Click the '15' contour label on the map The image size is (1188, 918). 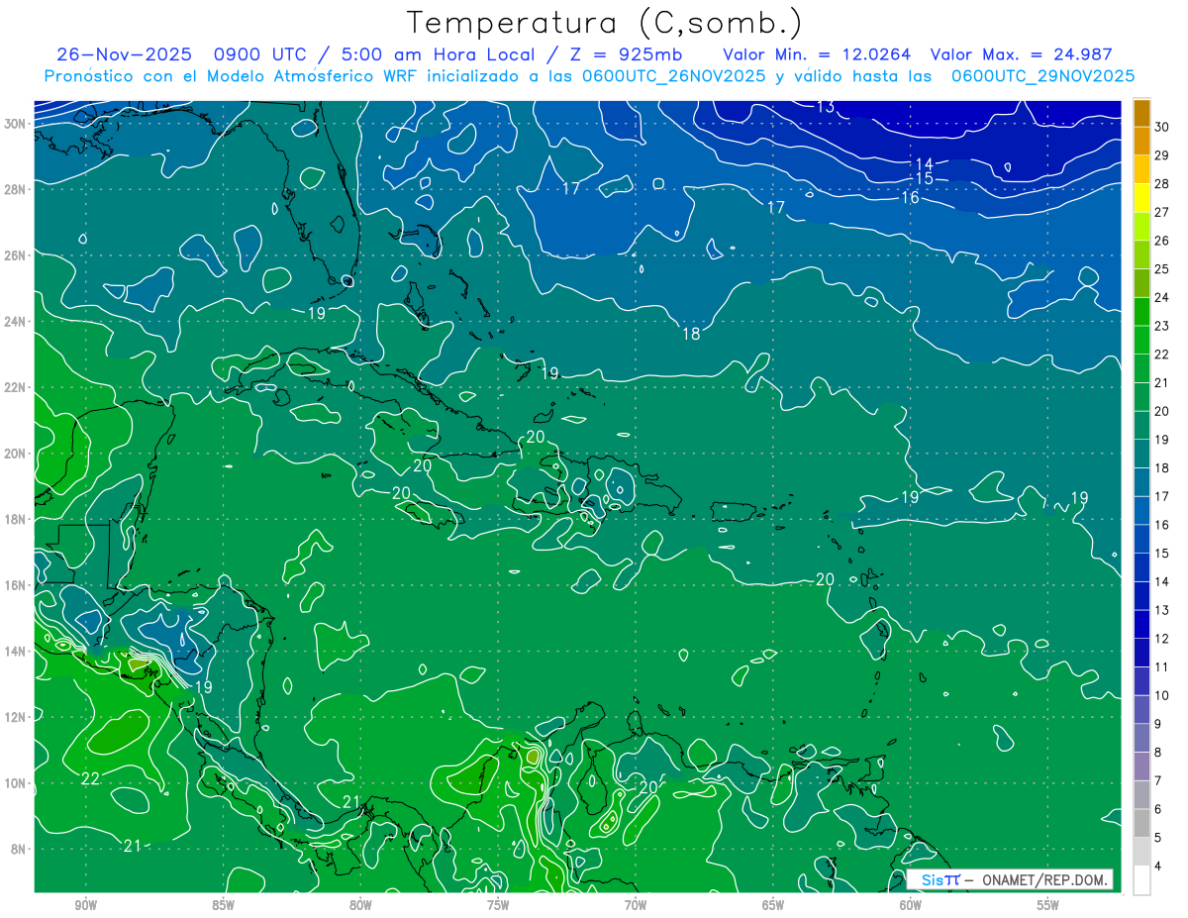(925, 179)
